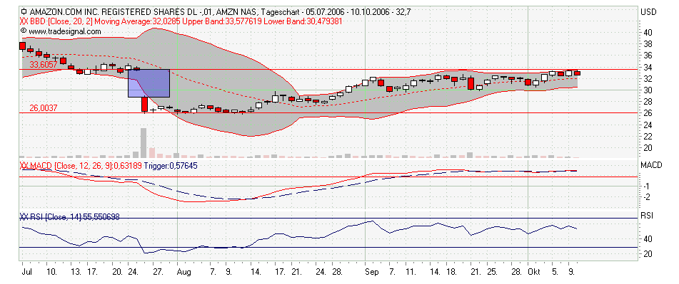This screenshot has height=284, width=679.
Task: Click the Okt month label on time axis
Action: (535, 273)
